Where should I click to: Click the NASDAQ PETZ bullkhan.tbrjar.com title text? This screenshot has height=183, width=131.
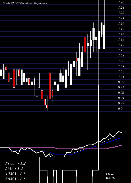pos(25,3)
